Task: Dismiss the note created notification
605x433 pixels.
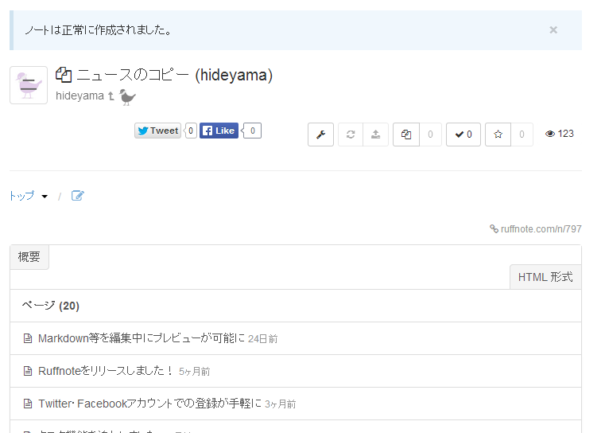Action: [553, 30]
